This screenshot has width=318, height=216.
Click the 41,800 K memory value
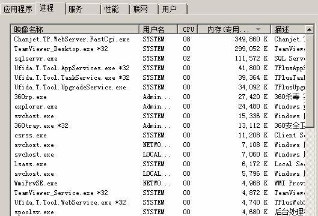tap(253, 68)
